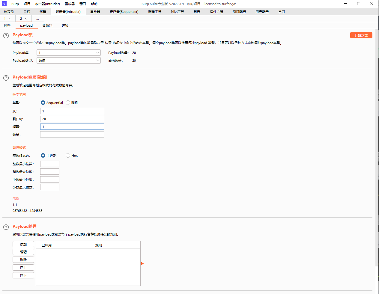Viewport: 379px width, 294px height.
Task: Open the 帮助 menu
Action: click(94, 4)
